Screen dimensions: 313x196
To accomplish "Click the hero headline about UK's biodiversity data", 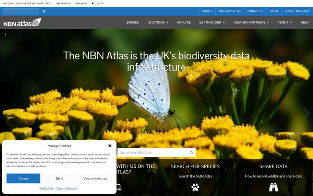I will [156, 61].
